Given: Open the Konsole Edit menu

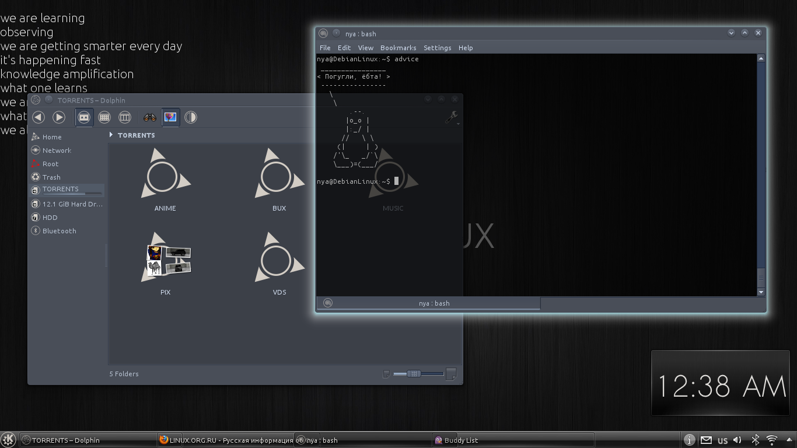Looking at the screenshot, I should 344,48.
